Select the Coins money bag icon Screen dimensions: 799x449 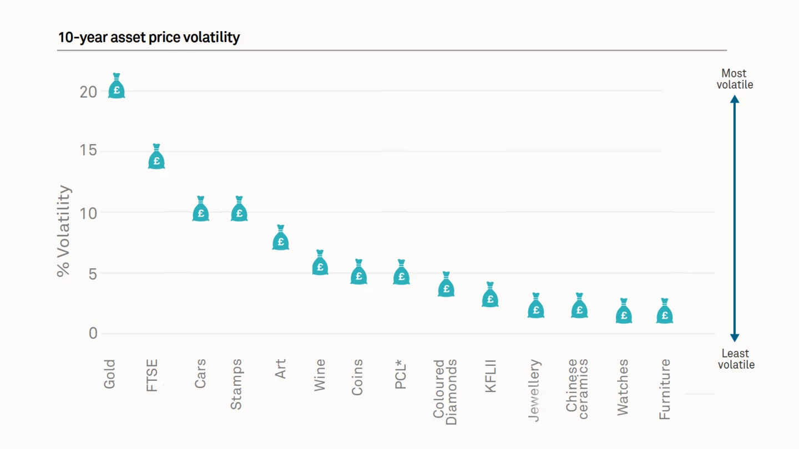(x=359, y=273)
